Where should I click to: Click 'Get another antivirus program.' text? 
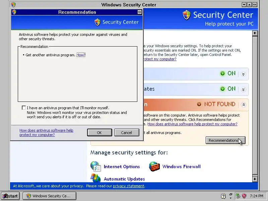[x=51, y=55]
